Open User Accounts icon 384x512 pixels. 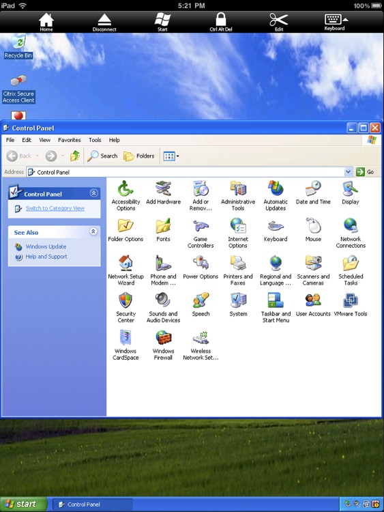pos(313,304)
